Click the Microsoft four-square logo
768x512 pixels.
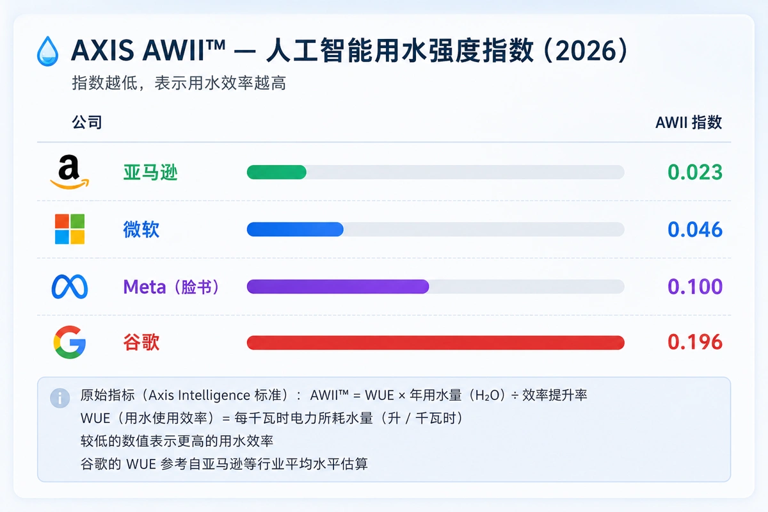click(70, 229)
